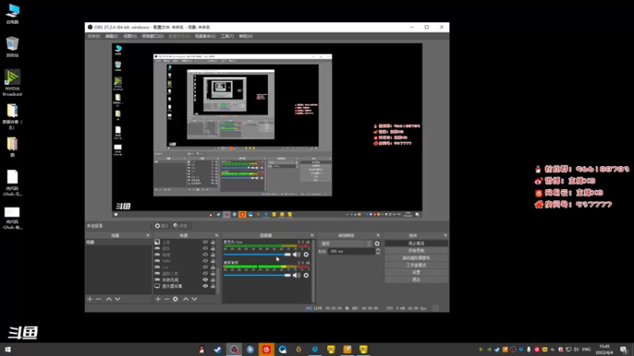Open the 工具(T) menu
This screenshot has height=356, width=634.
point(227,36)
